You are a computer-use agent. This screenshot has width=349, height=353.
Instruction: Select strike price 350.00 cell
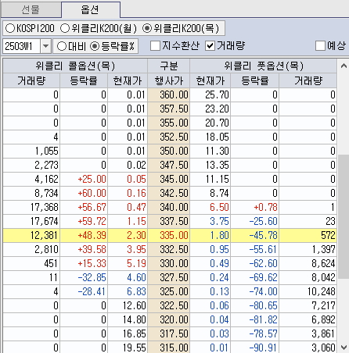(x=169, y=151)
